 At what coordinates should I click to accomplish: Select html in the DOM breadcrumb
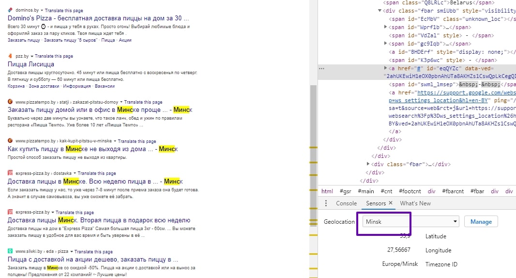[327, 191]
